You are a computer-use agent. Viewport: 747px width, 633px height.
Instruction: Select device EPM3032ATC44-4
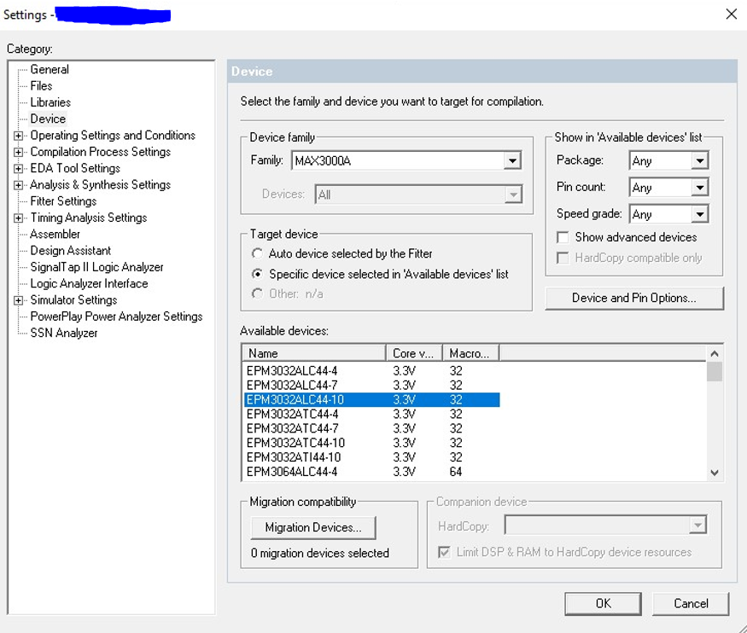click(372, 414)
